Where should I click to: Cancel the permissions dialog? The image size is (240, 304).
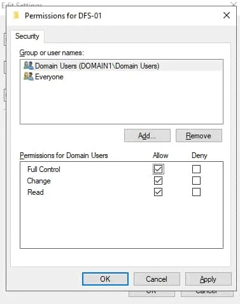[157, 279]
